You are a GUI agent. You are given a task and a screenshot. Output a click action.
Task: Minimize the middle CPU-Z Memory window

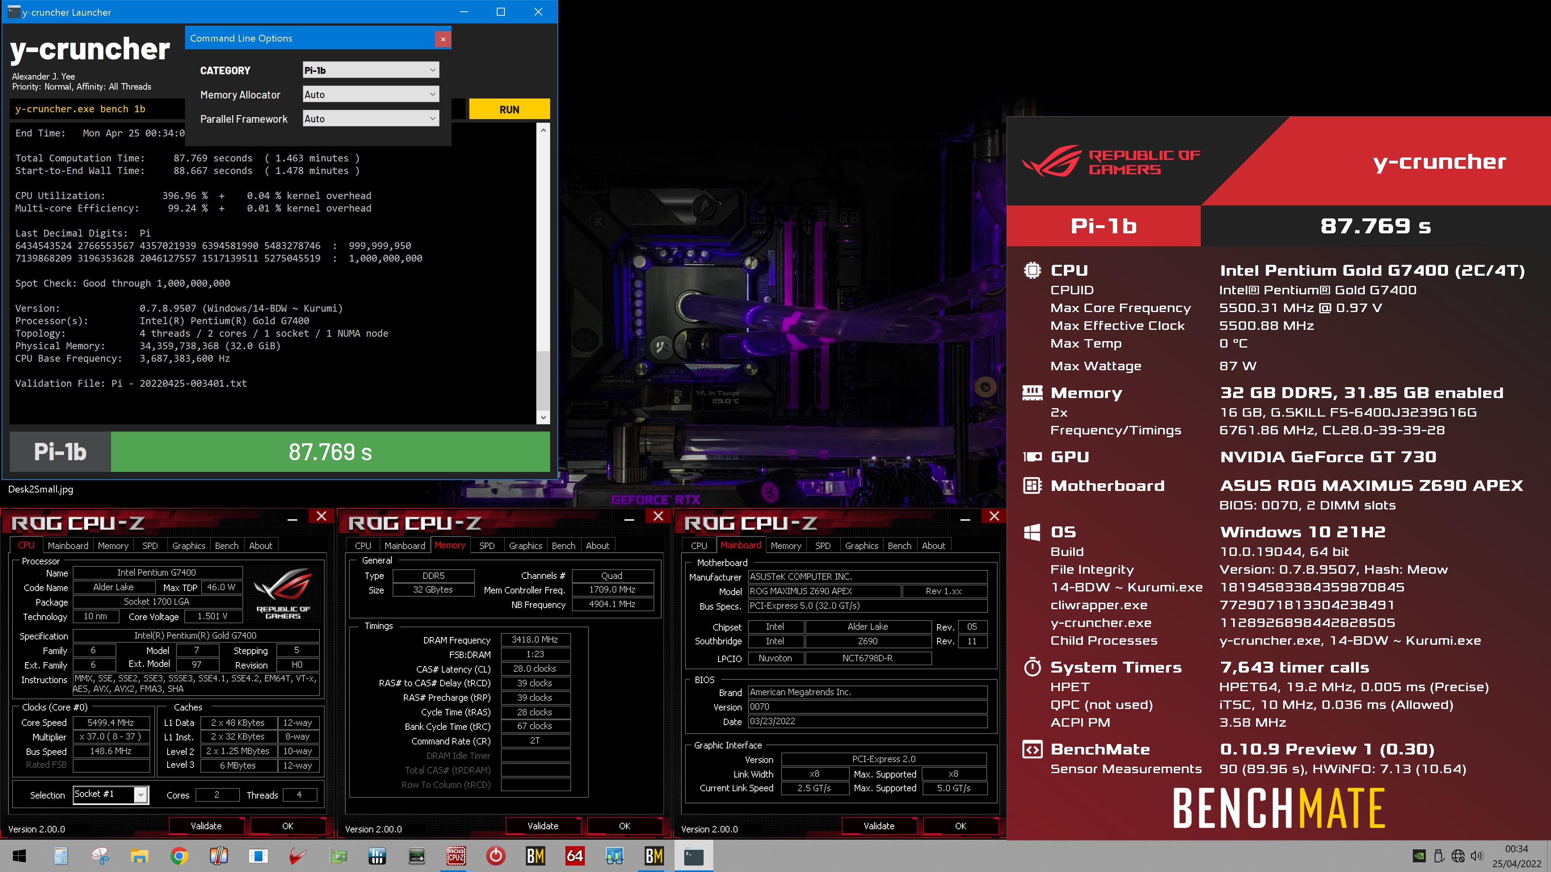(629, 519)
